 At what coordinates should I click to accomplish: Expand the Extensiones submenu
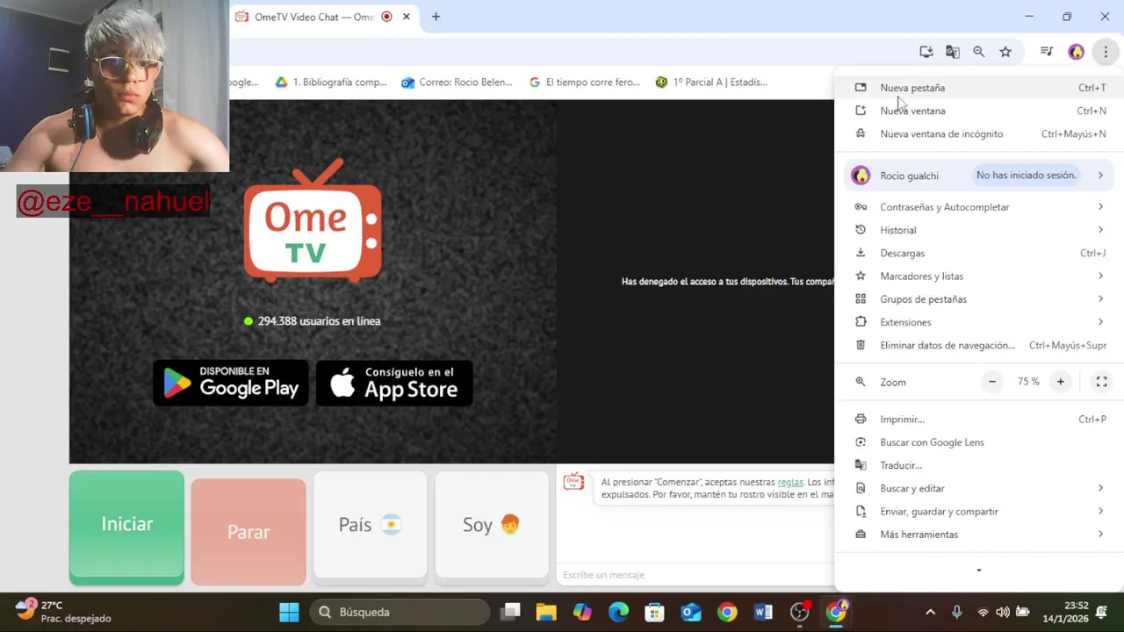click(978, 322)
